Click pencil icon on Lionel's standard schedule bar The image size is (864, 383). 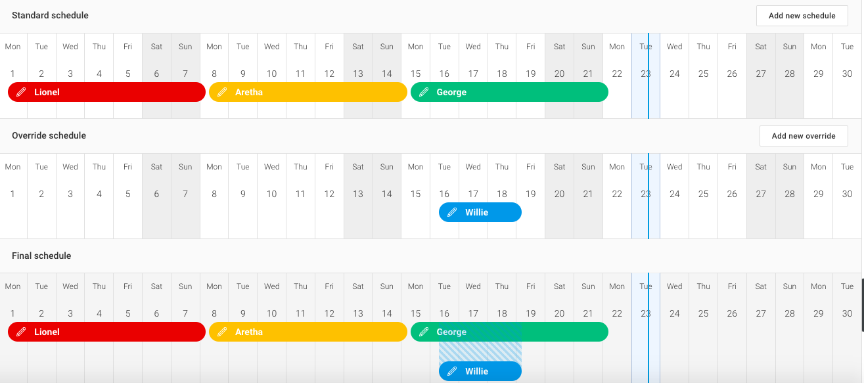(x=21, y=92)
